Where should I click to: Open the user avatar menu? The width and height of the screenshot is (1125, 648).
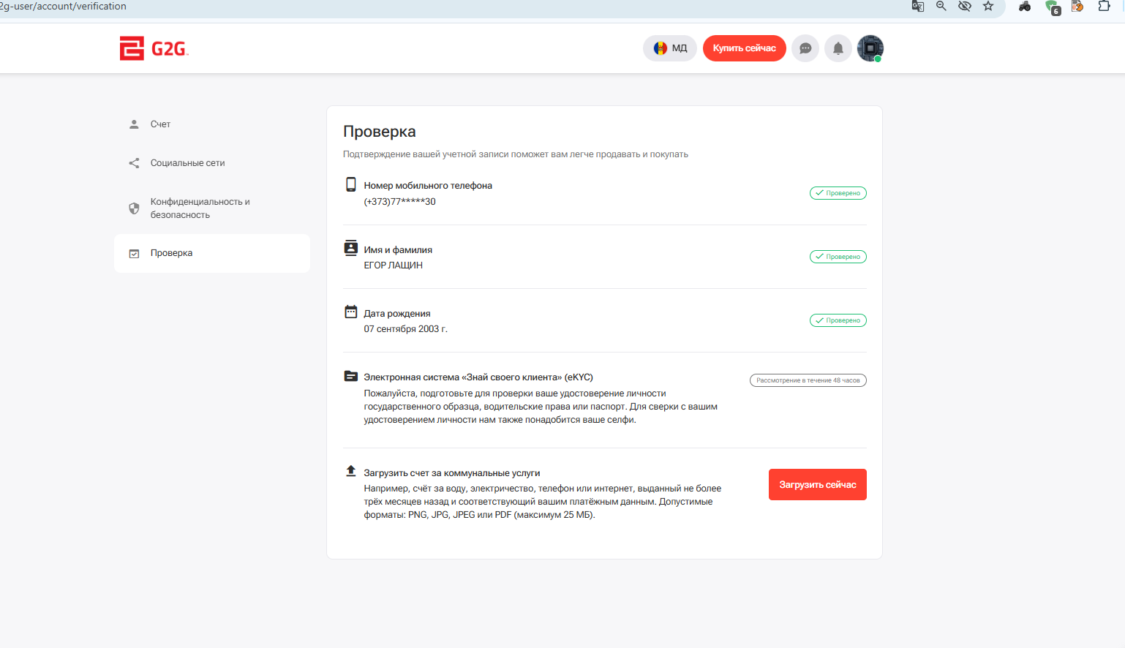[x=870, y=48]
